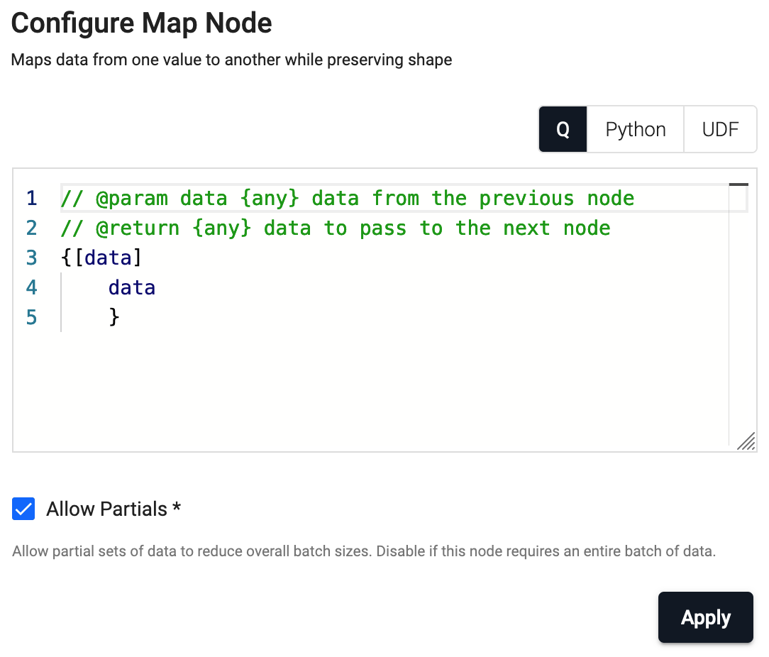Click line number 3 in gutter

tap(31, 258)
